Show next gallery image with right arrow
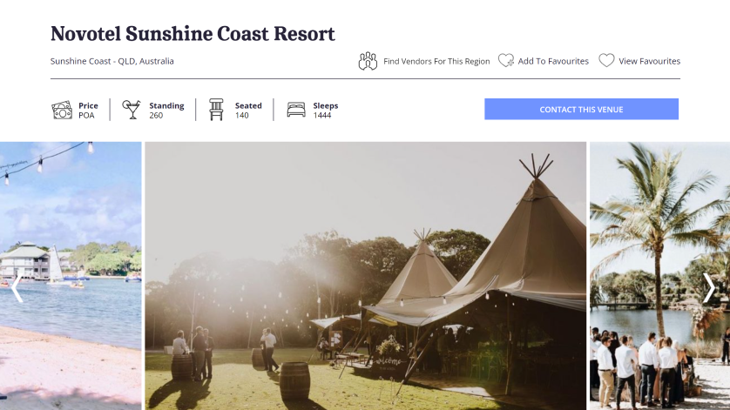This screenshot has height=410, width=730. (708, 288)
